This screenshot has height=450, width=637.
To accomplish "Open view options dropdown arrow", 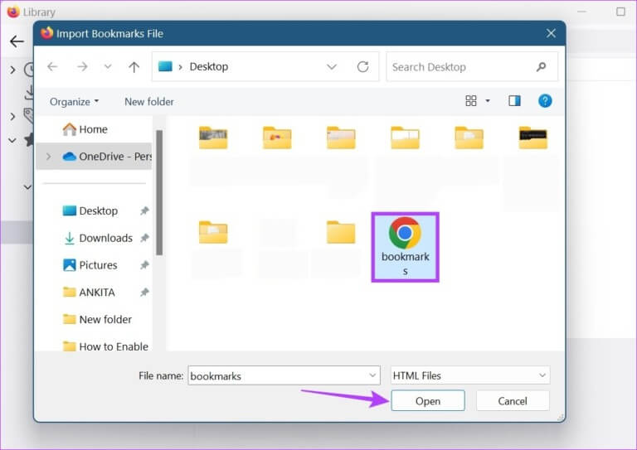I will coord(488,100).
